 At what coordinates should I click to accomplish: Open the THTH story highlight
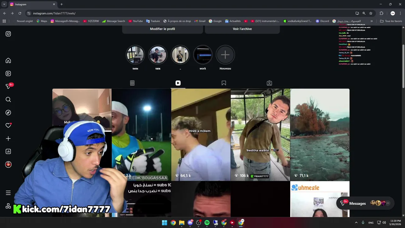pos(135,55)
